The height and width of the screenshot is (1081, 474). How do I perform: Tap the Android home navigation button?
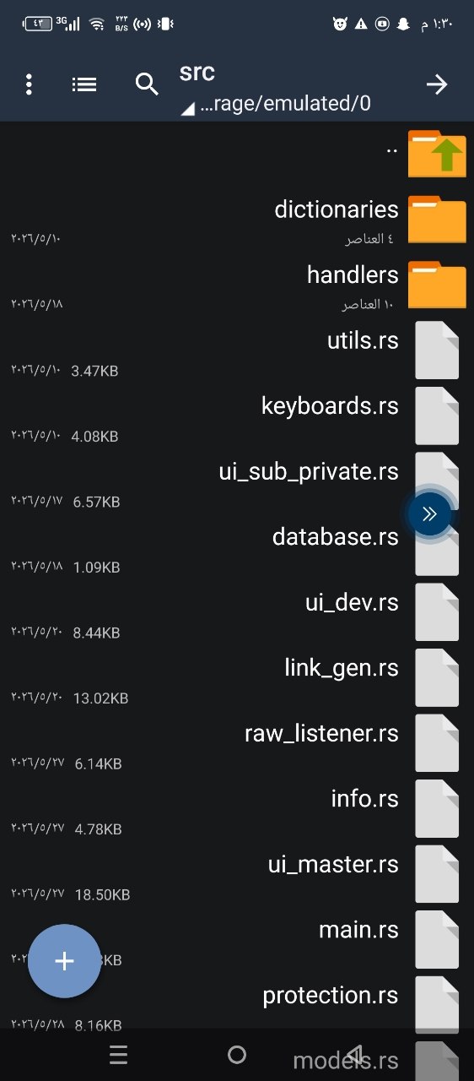pyautogui.click(x=237, y=1055)
